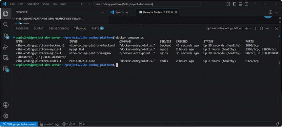The image size is (282, 127).
Task: Click the Go Forward arrow
Action: (89, 4)
